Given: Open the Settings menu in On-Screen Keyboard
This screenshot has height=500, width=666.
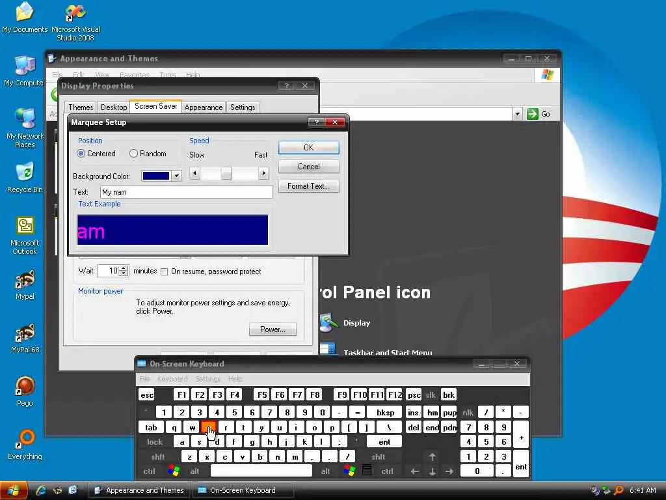Looking at the screenshot, I should click(x=208, y=378).
